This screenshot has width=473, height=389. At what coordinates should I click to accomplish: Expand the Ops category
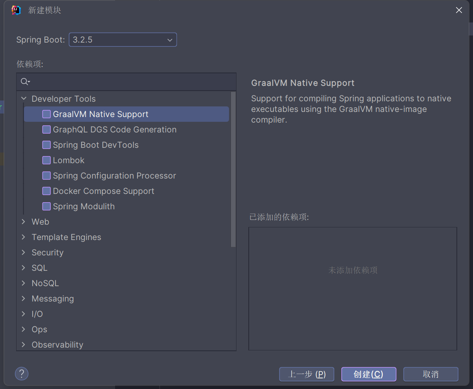[x=24, y=329]
